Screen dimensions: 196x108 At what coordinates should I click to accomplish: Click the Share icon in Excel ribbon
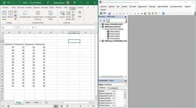[x=88, y=8]
